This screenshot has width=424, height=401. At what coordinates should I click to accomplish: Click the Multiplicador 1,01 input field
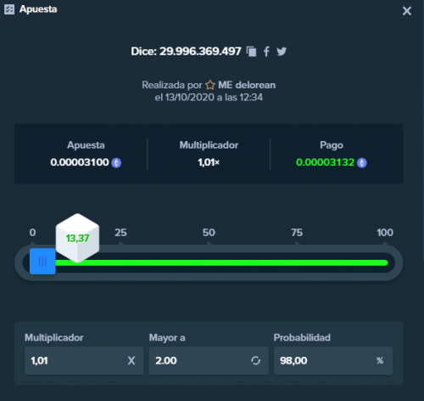coord(84,361)
